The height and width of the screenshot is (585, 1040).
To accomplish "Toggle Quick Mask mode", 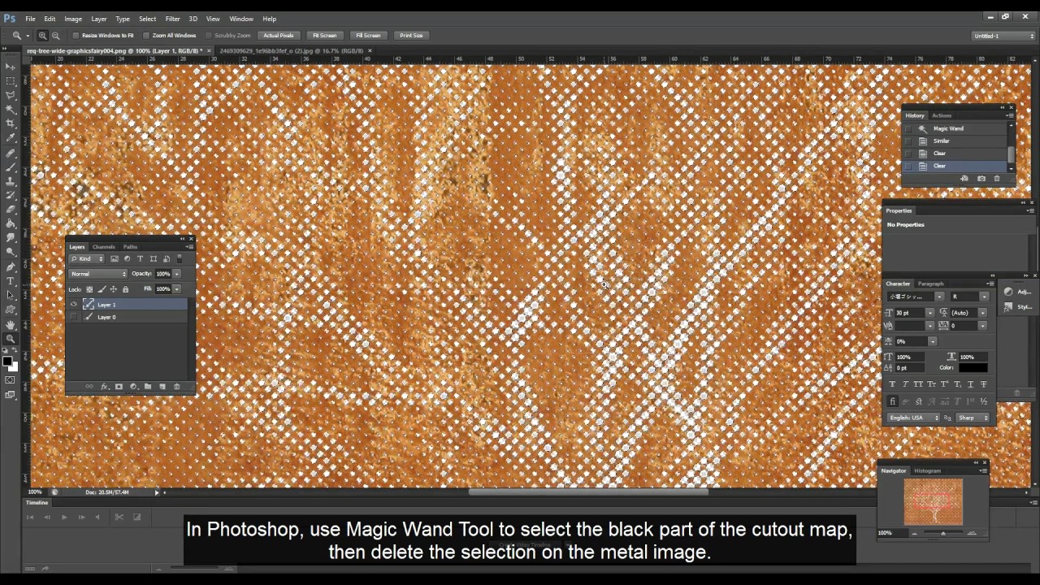I will [x=11, y=380].
